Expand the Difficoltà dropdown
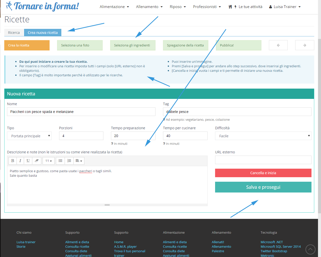The width and height of the screenshot is (321, 257). (x=263, y=136)
